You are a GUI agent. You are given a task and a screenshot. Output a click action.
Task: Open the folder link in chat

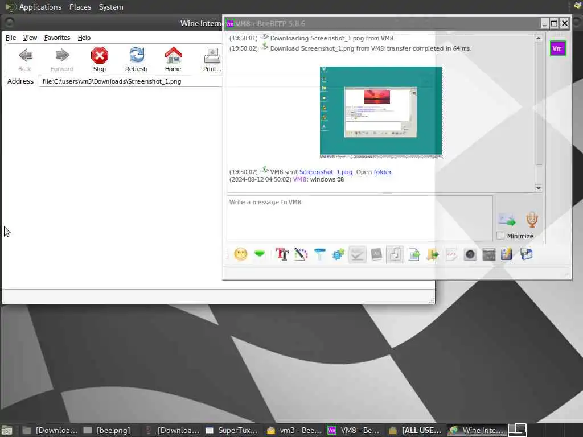click(x=383, y=172)
